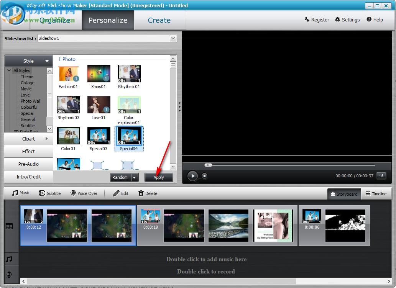Open the Slideshow list dropdown
This screenshot has height=288, width=396.
click(x=173, y=38)
